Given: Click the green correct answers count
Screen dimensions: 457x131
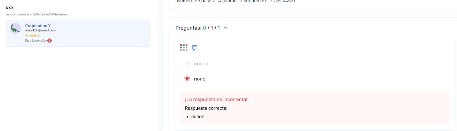Looking at the screenshot, I should click(x=205, y=28).
